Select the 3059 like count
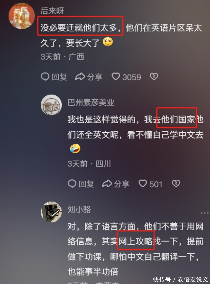210x284 pixels. 132,77
